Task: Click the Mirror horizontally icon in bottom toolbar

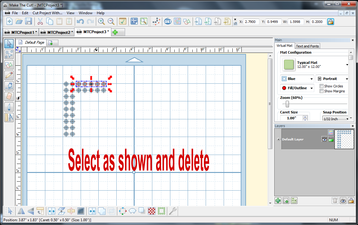Action: (21, 211)
